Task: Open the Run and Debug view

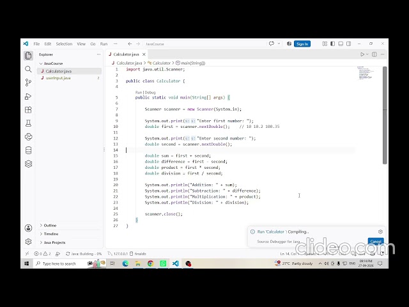Action: coord(28,97)
